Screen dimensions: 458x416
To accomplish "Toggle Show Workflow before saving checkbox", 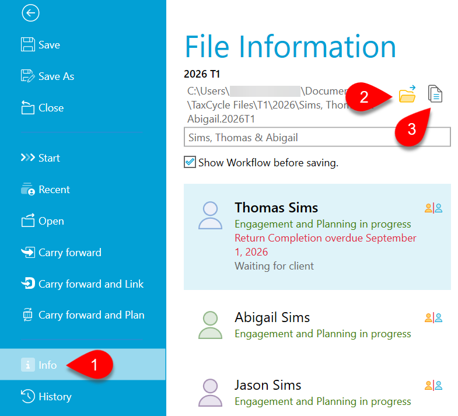I will 190,162.
